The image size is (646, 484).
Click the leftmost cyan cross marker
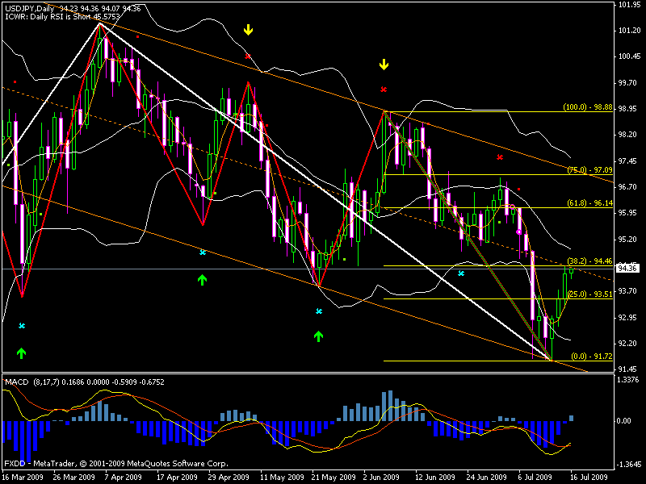(x=22, y=326)
